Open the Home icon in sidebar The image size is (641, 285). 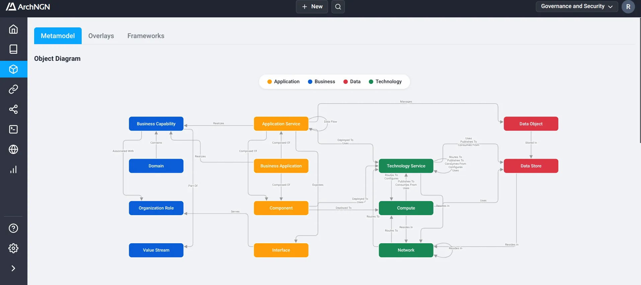[13, 29]
